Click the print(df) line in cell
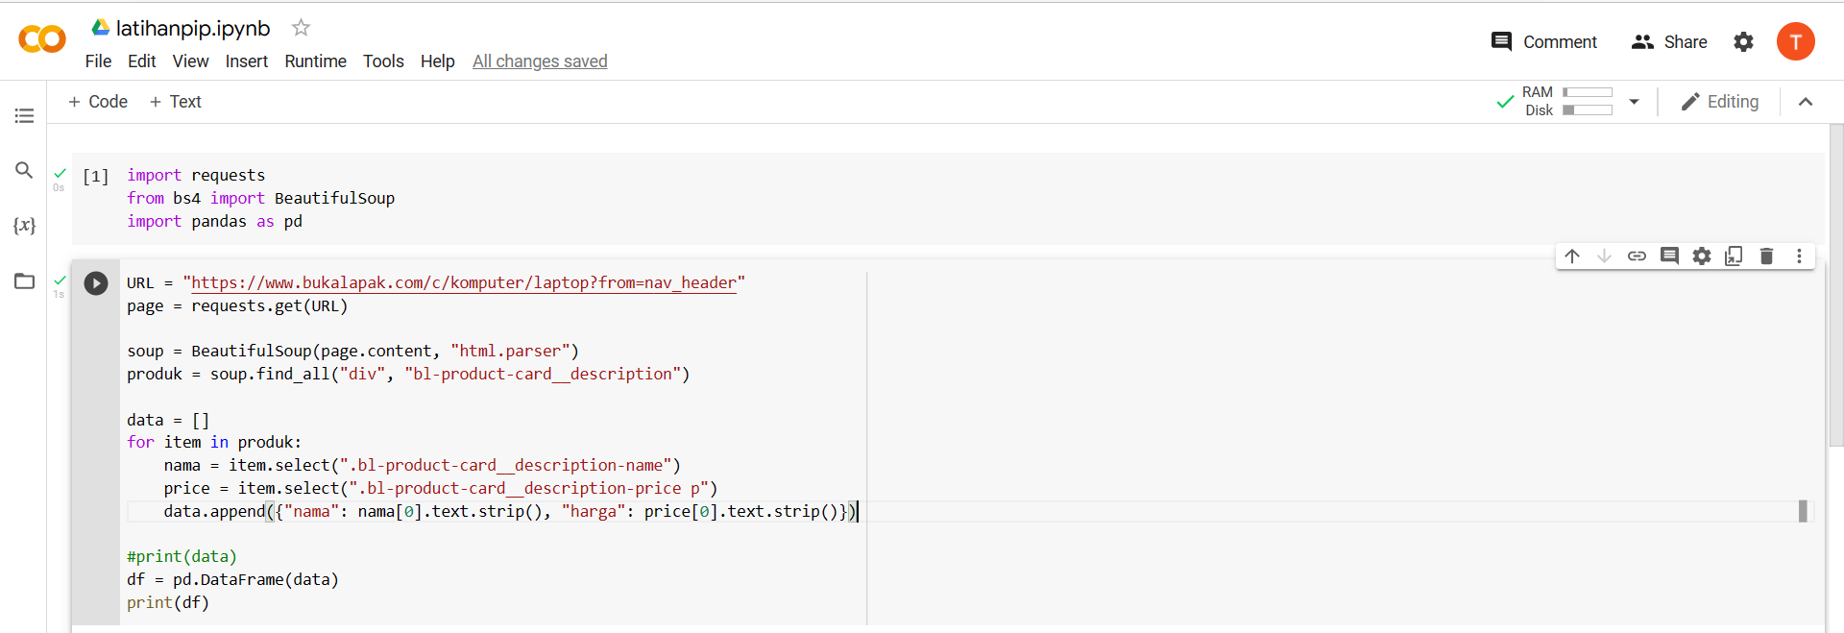This screenshot has width=1844, height=633. pyautogui.click(x=168, y=603)
